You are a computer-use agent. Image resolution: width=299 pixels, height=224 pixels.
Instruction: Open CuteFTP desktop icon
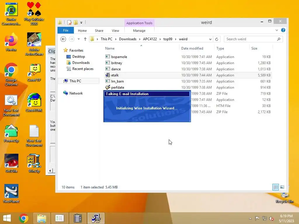coord(34,73)
